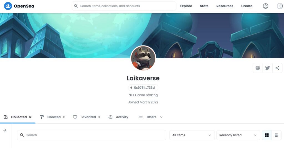Expand the filter sidebar arrow
The image size is (284, 148).
click(x=5, y=130)
